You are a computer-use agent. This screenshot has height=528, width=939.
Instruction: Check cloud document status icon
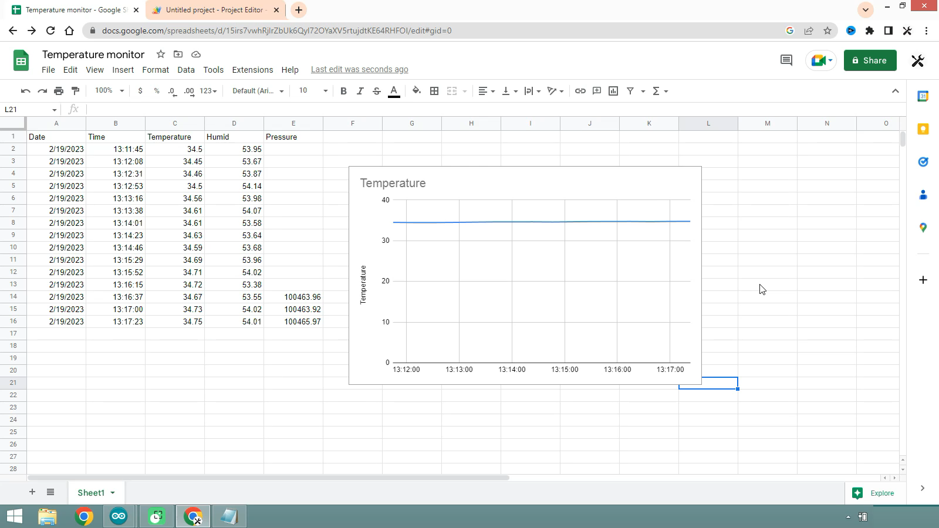point(196,54)
